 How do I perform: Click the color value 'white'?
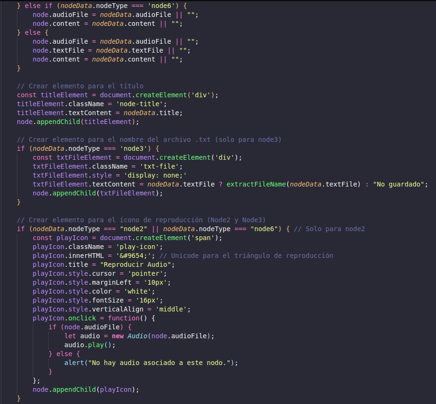pos(138,291)
